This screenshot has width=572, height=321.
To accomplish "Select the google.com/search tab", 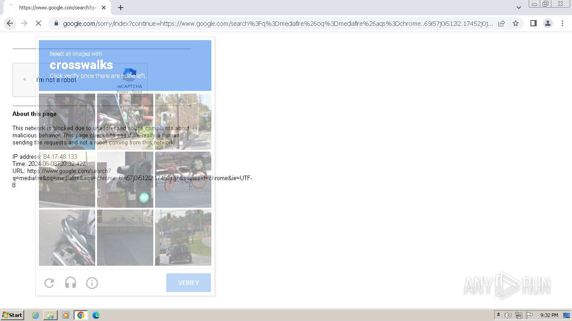I will pyautogui.click(x=57, y=8).
